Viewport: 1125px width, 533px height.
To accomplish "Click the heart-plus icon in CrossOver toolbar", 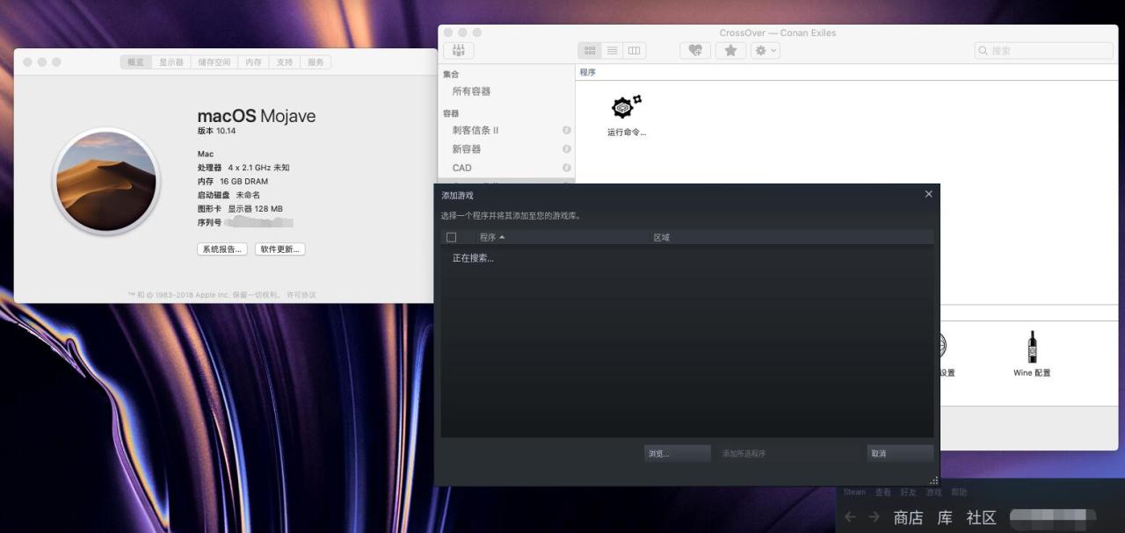I will [695, 51].
